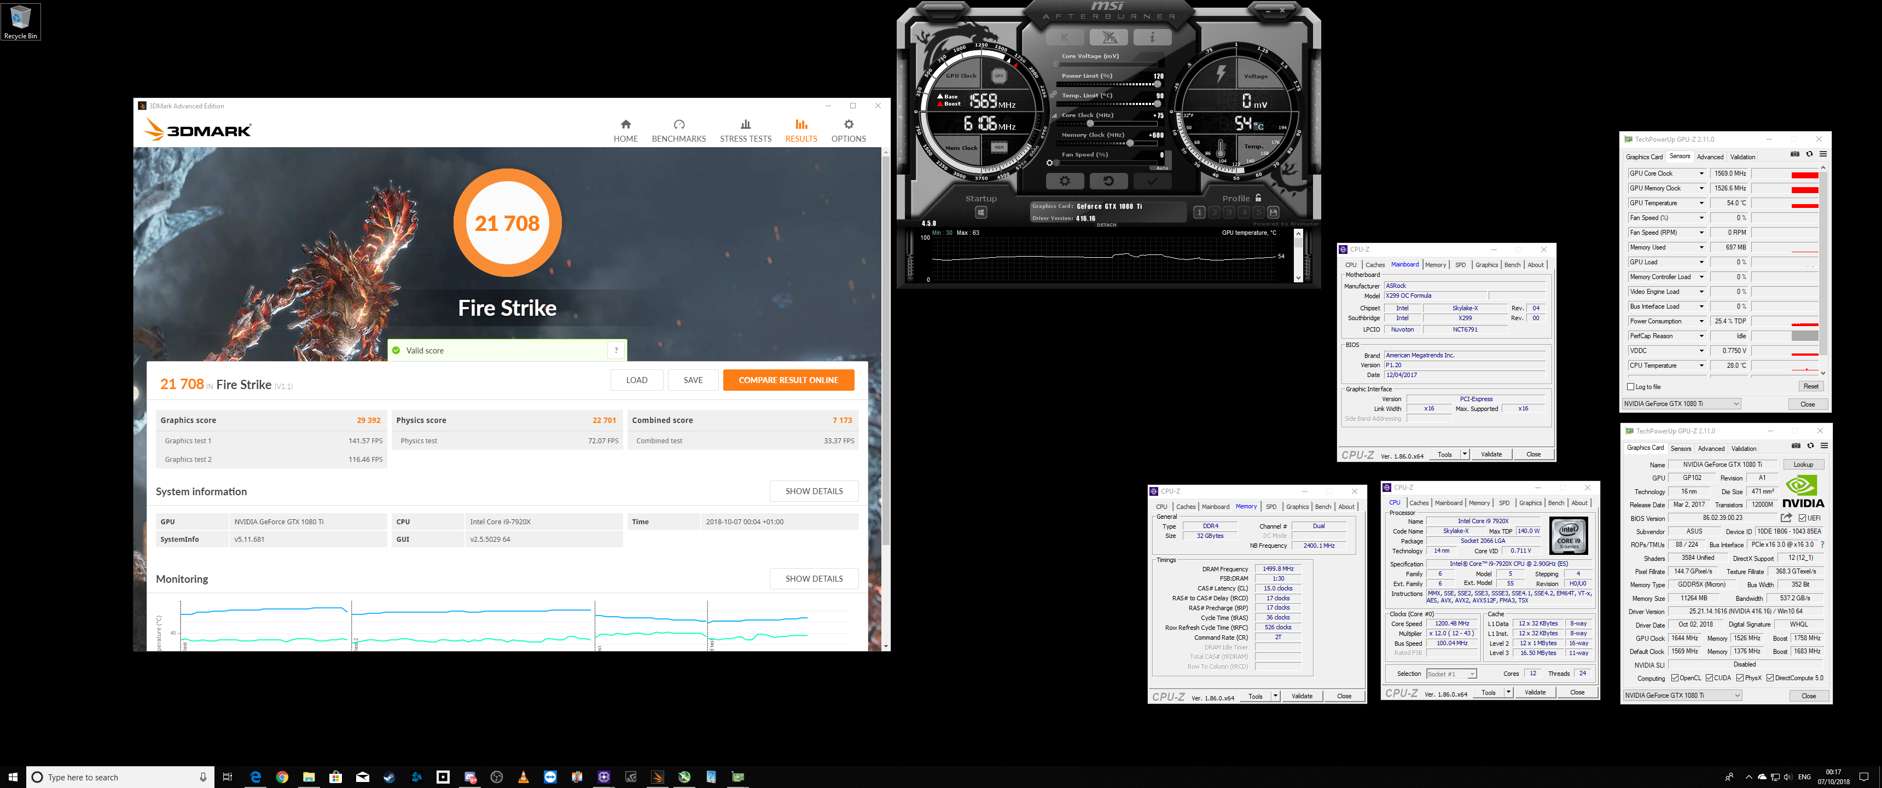The image size is (1882, 788).
Task: Click the share BIOS icon in GPU-Z Graphics Card
Action: [1786, 518]
